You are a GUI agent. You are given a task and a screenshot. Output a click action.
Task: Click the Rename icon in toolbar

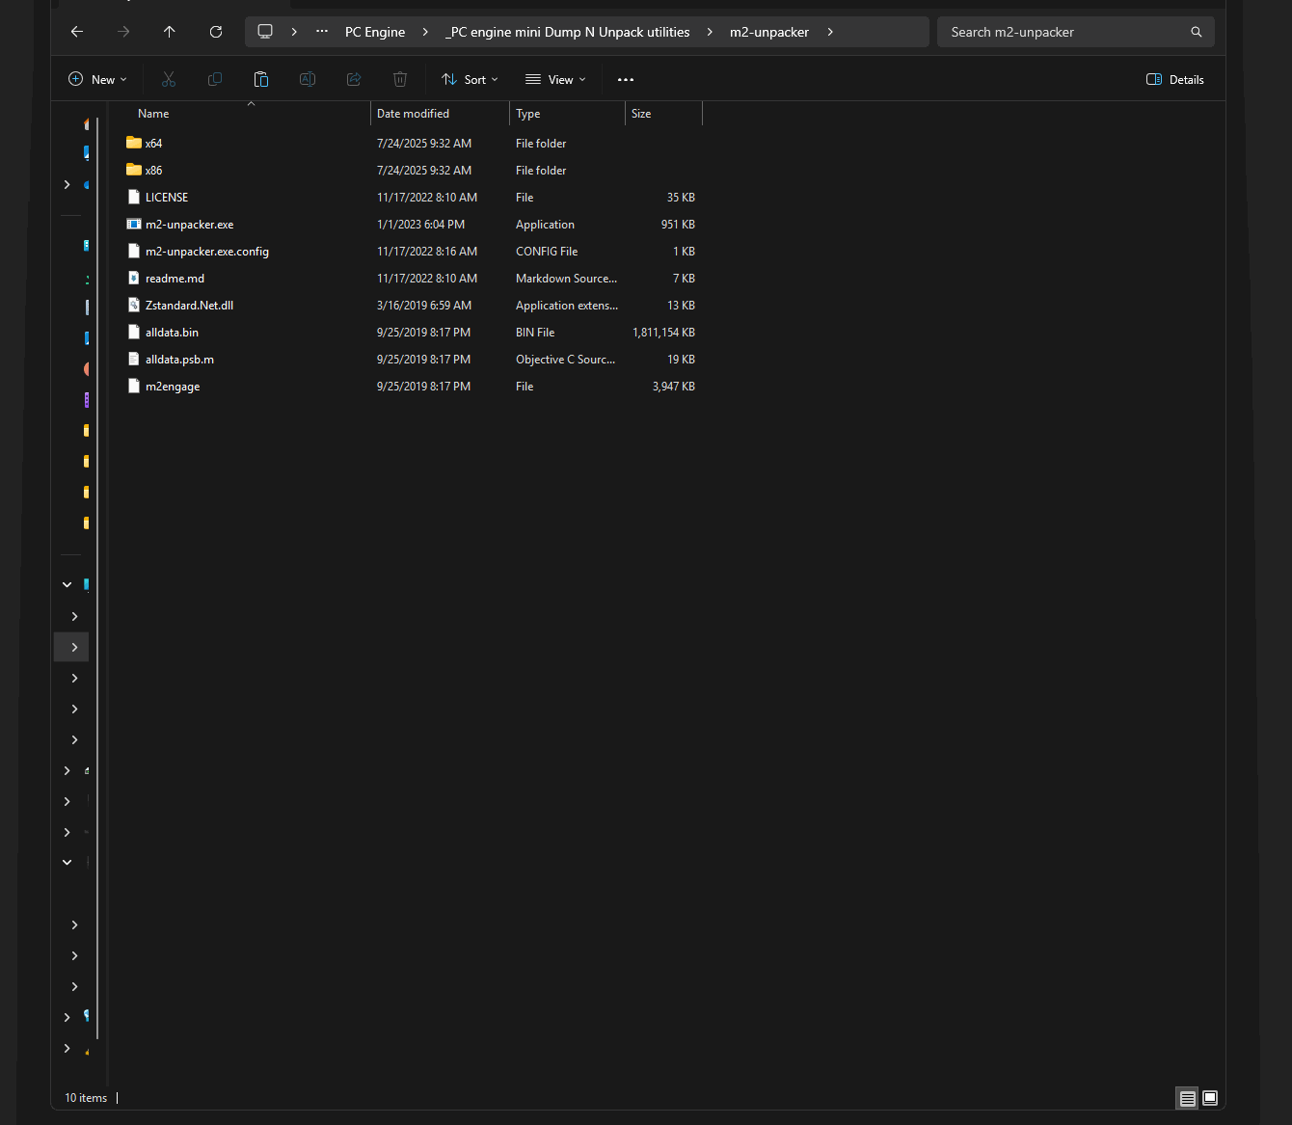pyautogui.click(x=308, y=79)
